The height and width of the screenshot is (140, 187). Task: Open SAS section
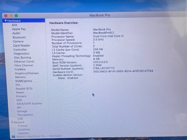point(19,100)
